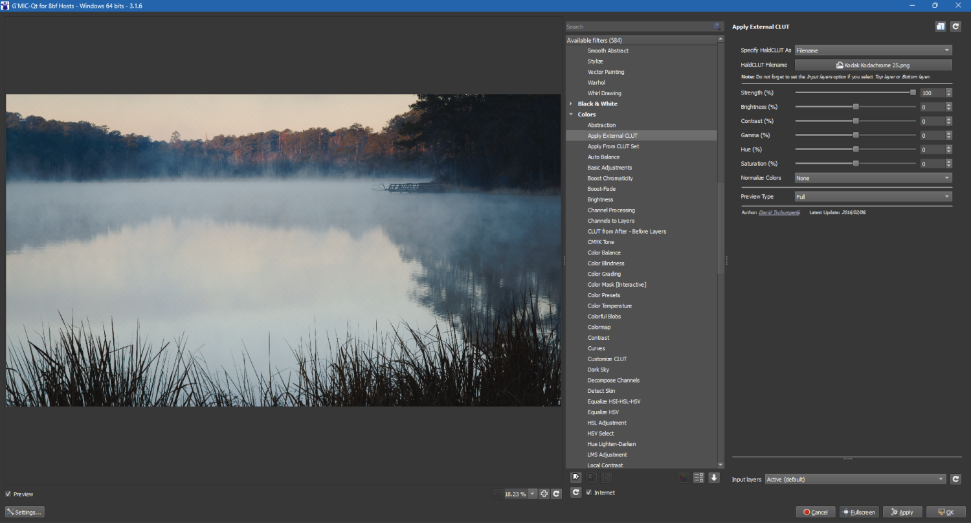Screen dimensions: 971x523
Task: Toggle the filter selection mode checklist icon
Action: pyautogui.click(x=698, y=478)
